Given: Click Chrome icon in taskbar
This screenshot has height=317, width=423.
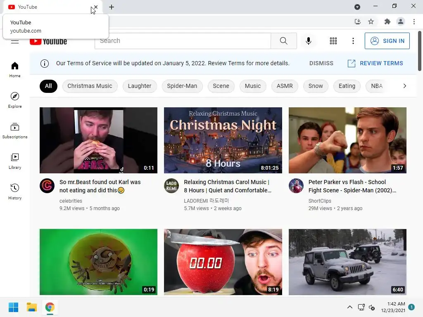Looking at the screenshot, I should tap(50, 307).
